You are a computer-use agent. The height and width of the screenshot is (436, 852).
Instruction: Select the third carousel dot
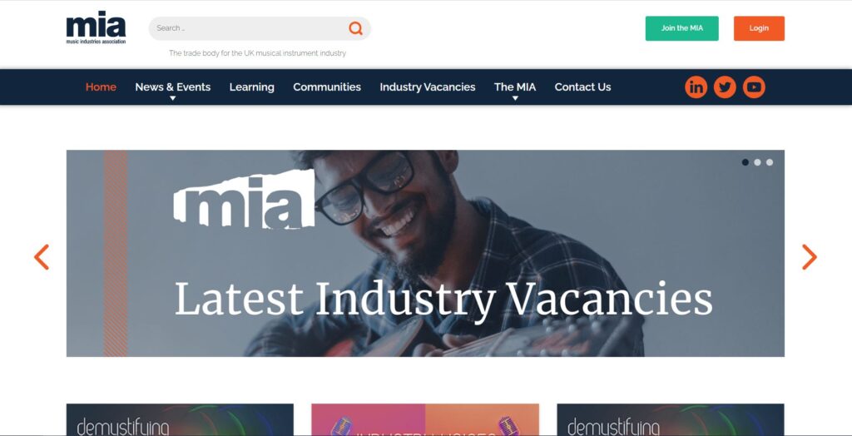pyautogui.click(x=770, y=162)
